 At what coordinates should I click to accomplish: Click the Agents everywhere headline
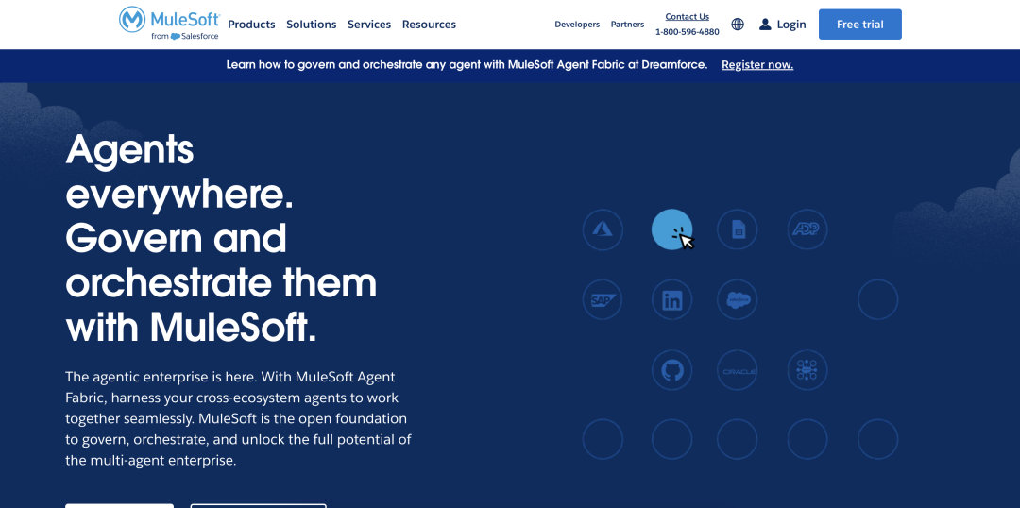[x=221, y=238]
